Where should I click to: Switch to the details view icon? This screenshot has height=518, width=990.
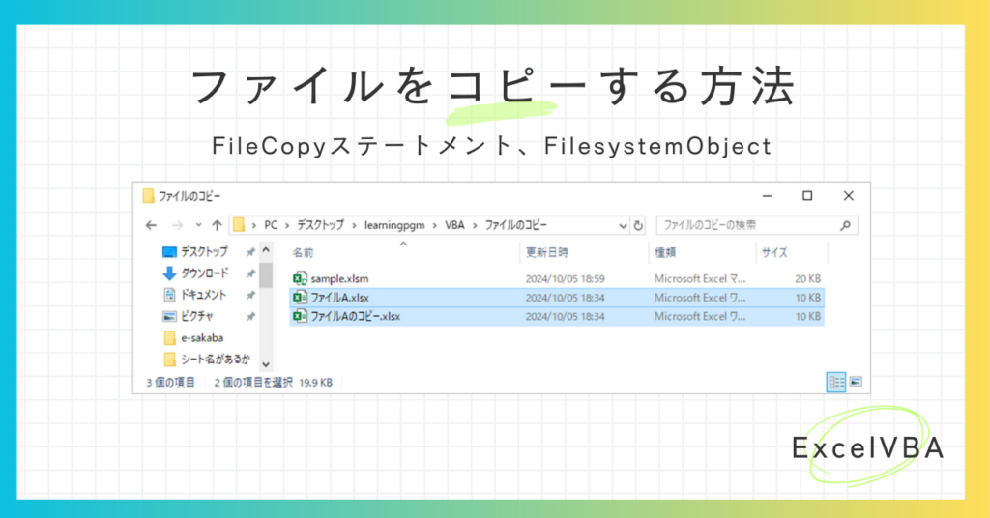pos(836,382)
